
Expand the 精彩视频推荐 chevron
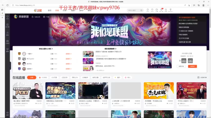click(116, 49)
